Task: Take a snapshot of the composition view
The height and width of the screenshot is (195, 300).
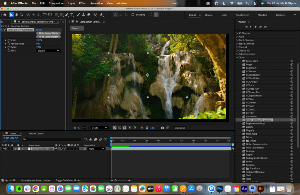Action: click(x=162, y=128)
